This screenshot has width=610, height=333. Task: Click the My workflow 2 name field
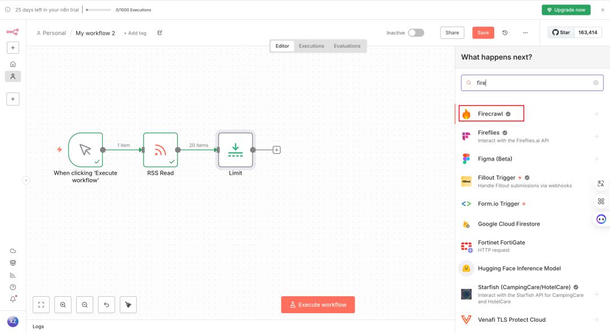pyautogui.click(x=95, y=33)
